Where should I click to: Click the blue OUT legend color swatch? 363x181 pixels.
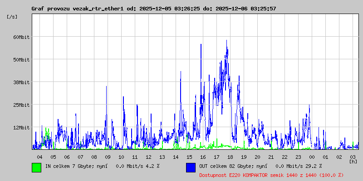click(191, 167)
